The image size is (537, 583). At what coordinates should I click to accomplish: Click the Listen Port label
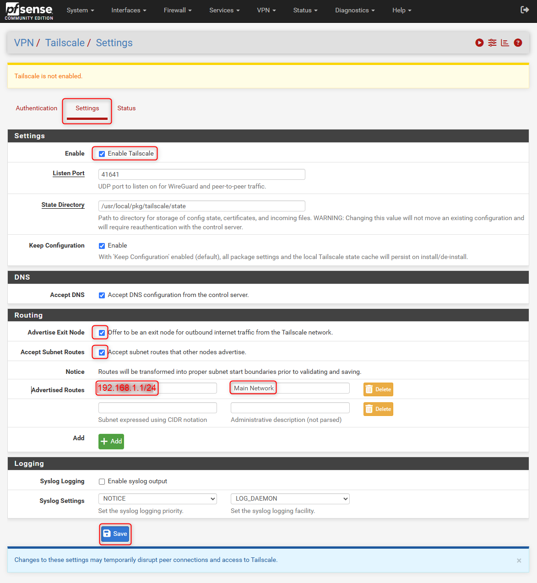pyautogui.click(x=69, y=173)
